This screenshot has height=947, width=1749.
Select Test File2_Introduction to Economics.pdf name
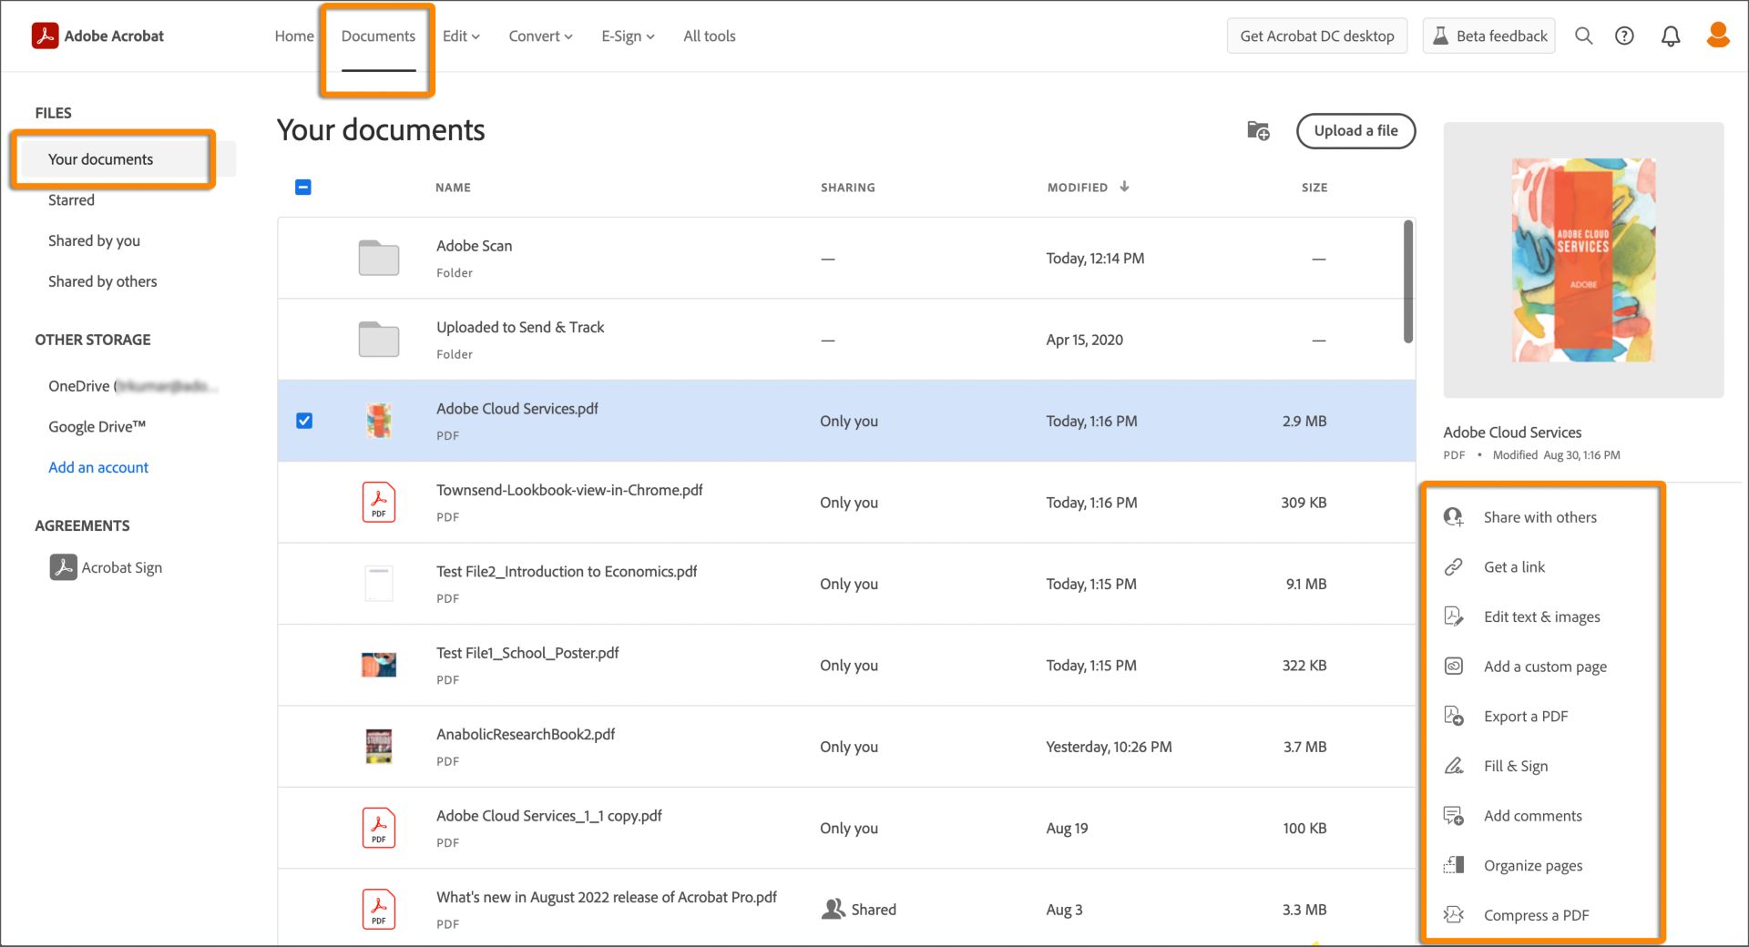tap(566, 571)
